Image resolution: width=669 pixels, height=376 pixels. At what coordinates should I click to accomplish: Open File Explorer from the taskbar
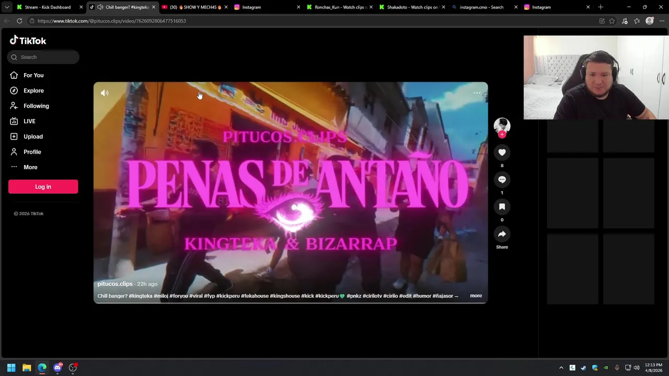tap(27, 368)
